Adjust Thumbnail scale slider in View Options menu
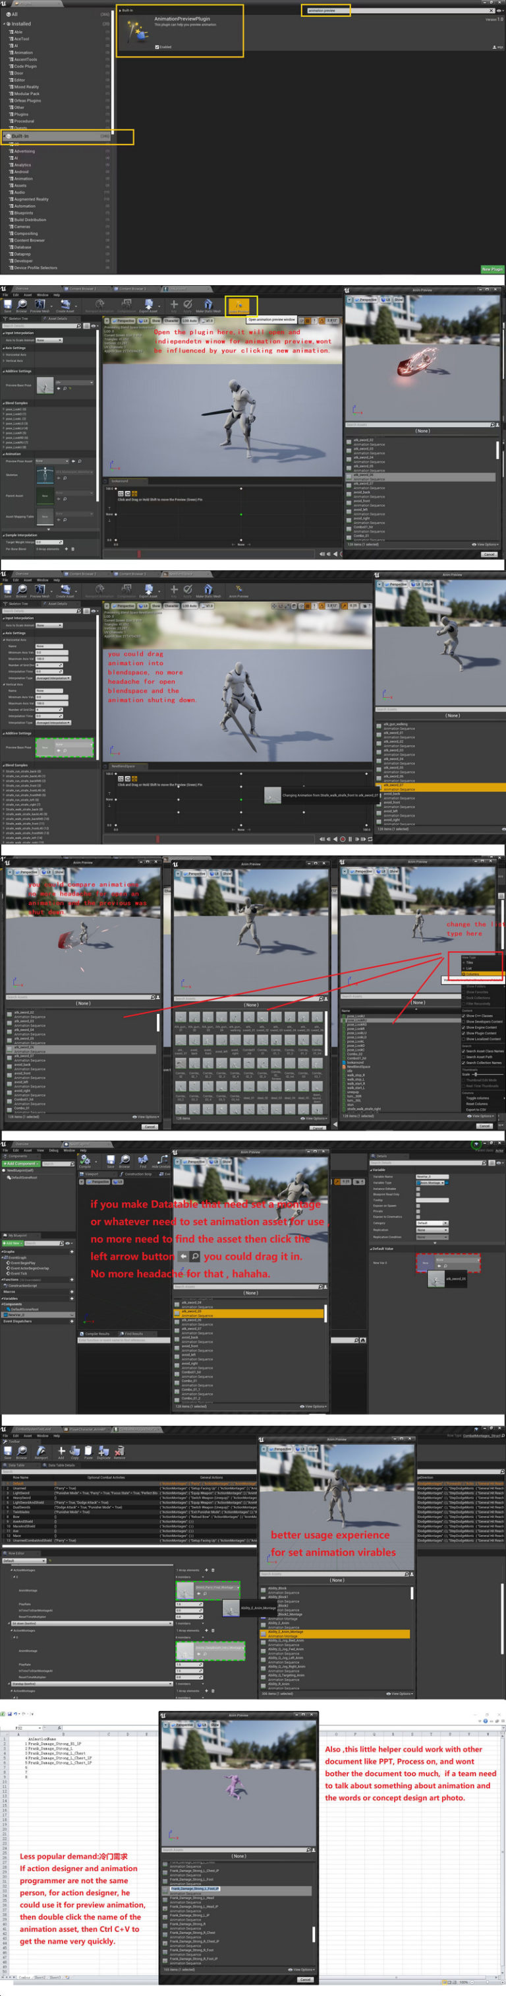This screenshot has height=1996, width=506. point(488,1075)
